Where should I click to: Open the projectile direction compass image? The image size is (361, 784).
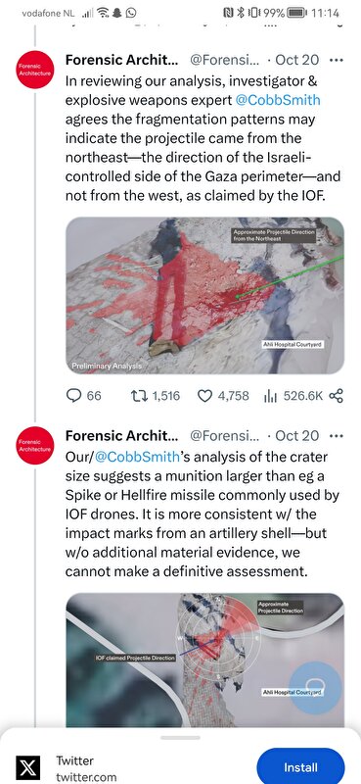point(204,660)
